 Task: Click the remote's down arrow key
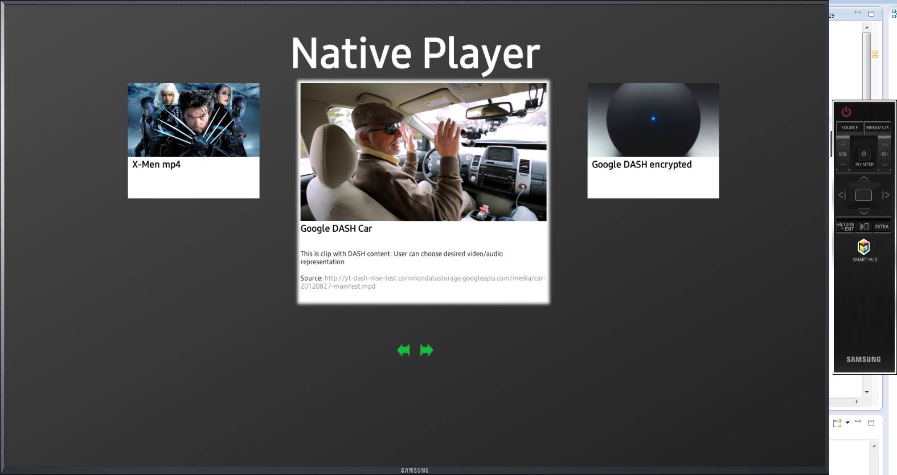tap(863, 212)
